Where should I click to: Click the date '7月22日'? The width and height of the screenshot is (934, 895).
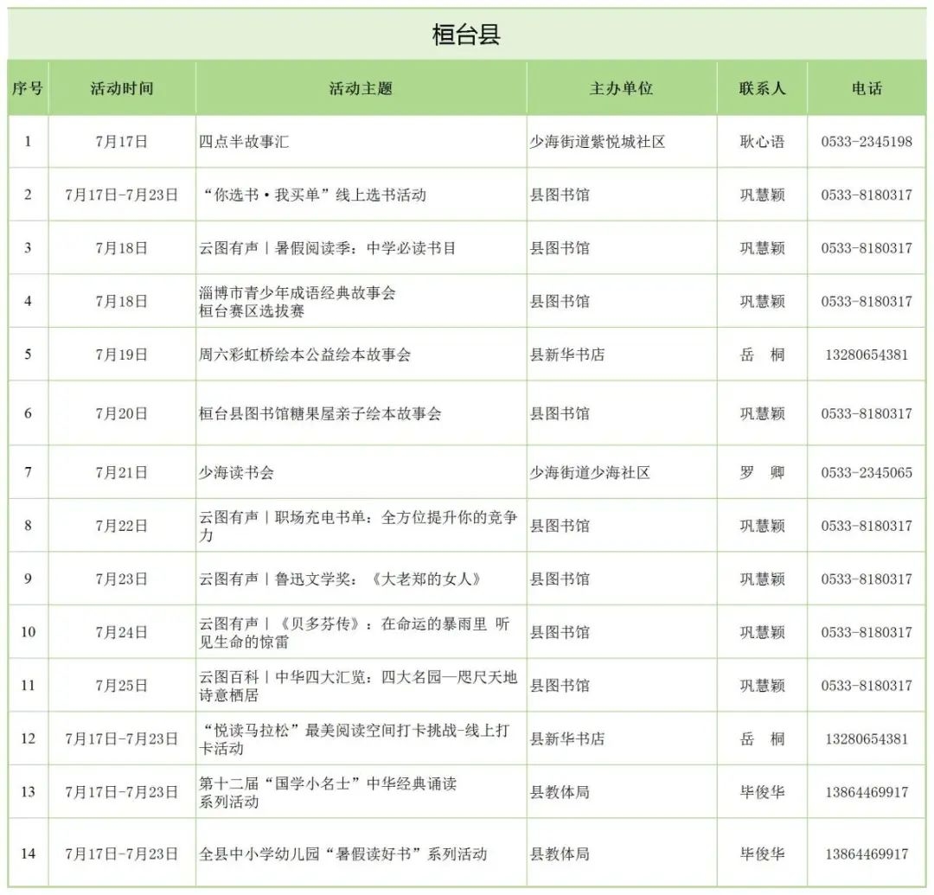pyautogui.click(x=122, y=526)
